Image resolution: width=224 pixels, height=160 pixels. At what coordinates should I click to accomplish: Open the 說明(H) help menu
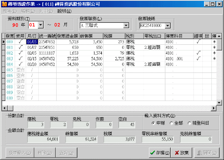64,11
